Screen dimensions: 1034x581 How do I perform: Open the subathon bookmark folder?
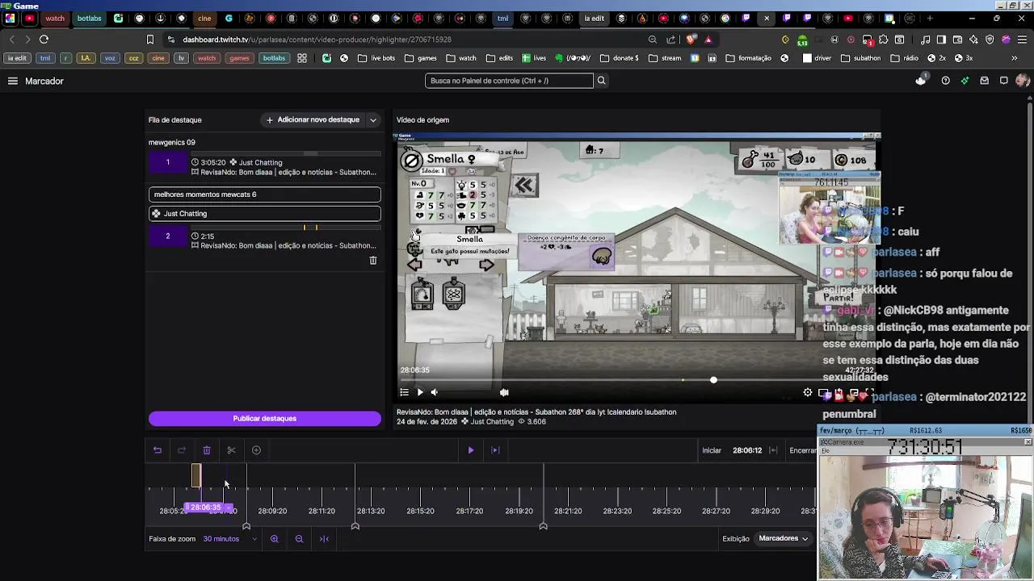tap(861, 58)
